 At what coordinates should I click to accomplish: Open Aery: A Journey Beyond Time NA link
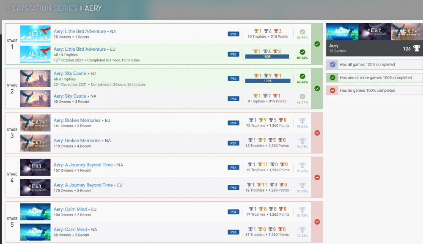pos(83,164)
